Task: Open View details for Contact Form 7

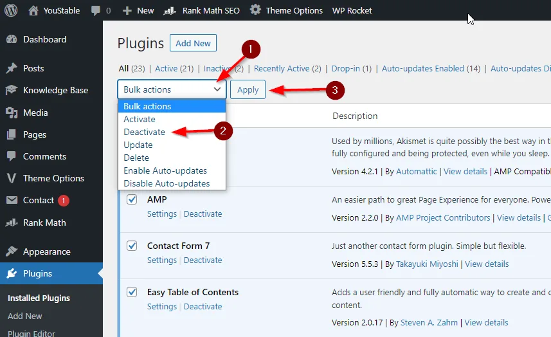Action: click(x=487, y=264)
